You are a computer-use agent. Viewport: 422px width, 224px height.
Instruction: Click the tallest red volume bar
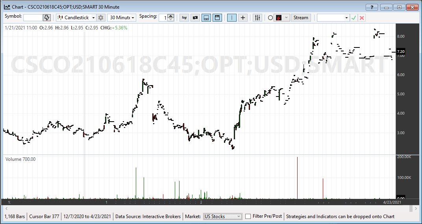(x=297, y=178)
